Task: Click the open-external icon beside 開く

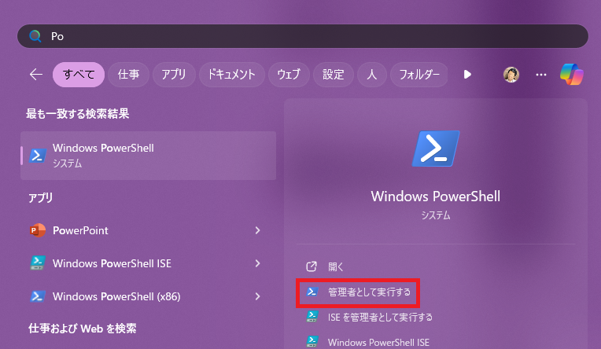Action: click(312, 266)
